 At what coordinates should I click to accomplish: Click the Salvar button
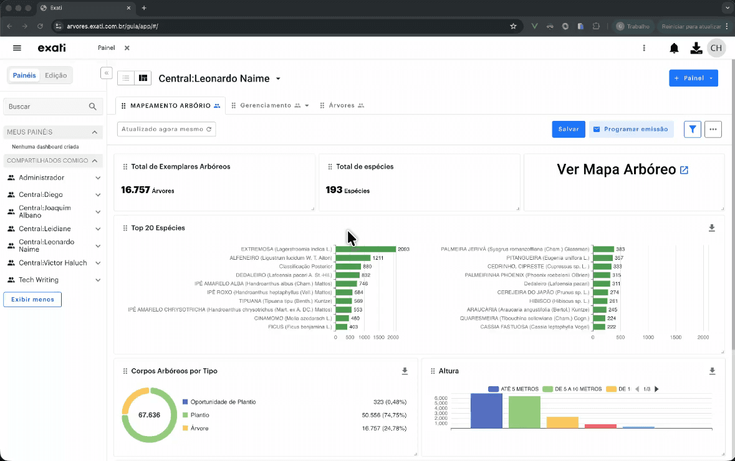click(x=568, y=130)
